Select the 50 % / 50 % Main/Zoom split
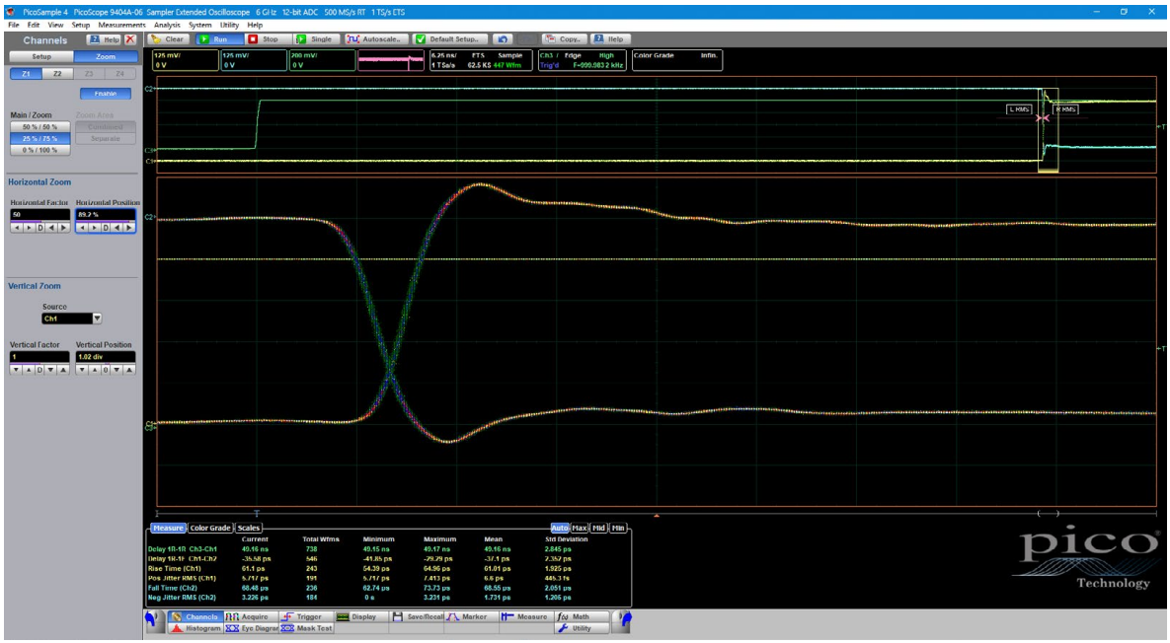 click(x=39, y=127)
